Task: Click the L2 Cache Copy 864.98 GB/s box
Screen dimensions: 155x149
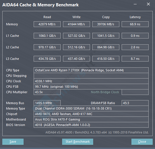Action: 106,47
